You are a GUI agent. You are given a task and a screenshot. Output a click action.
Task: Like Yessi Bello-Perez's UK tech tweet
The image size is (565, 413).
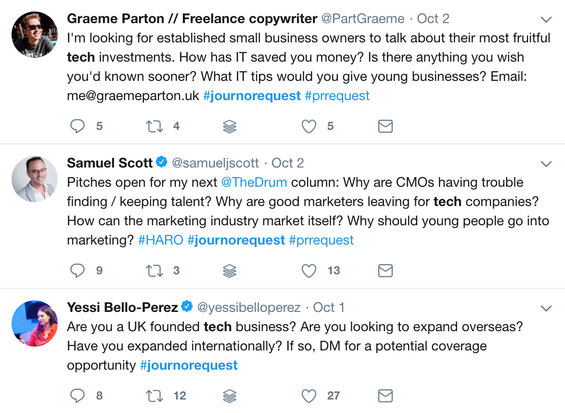[x=309, y=396]
